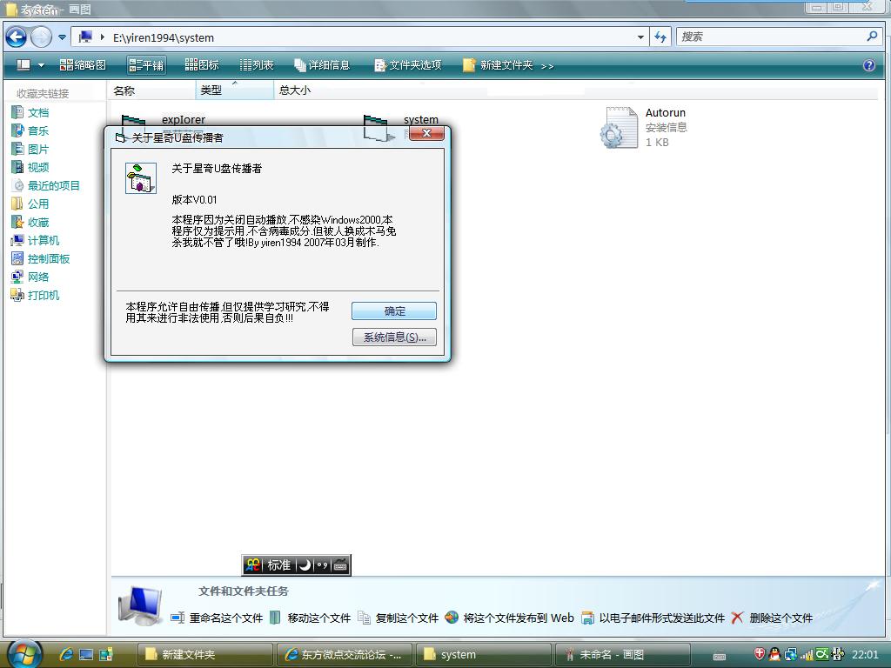891x668 pixels.
Task: Open the dropdown arrow next to the layout icon
Action: [x=41, y=65]
